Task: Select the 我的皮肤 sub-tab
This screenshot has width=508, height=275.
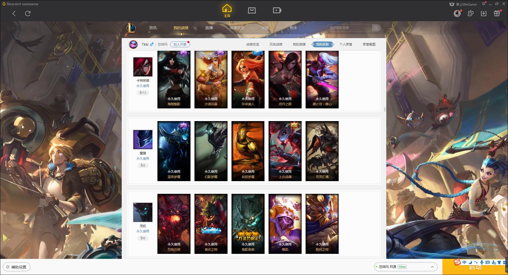Action: tap(323, 44)
